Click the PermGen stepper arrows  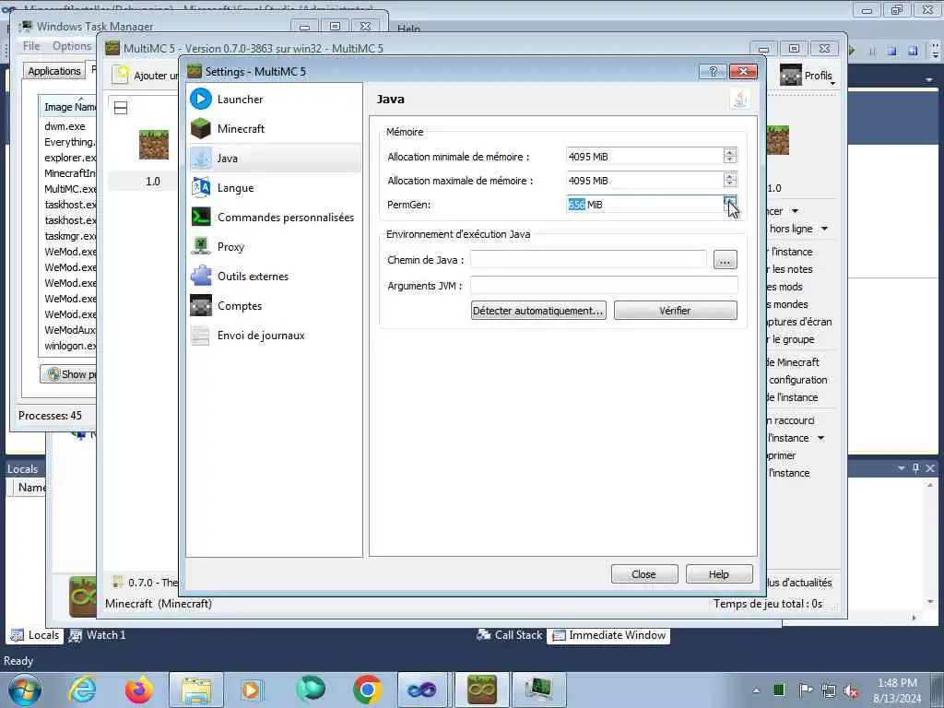click(x=730, y=204)
